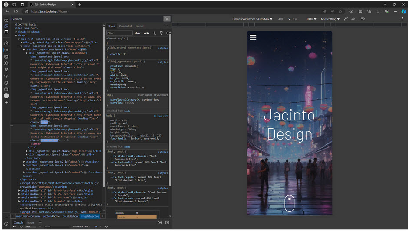Collapse the app-root element node
The image size is (409, 231).
[x=19, y=39]
